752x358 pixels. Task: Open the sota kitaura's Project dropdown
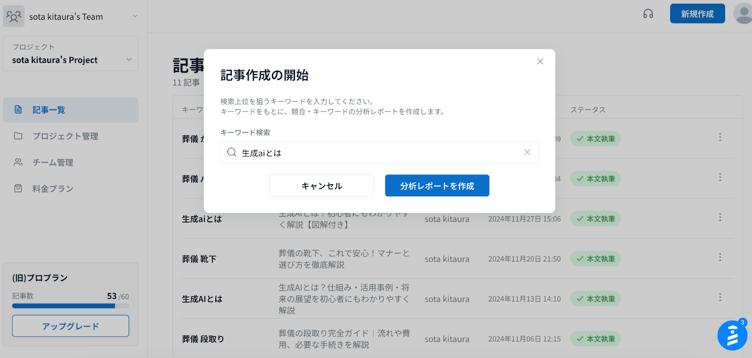[x=70, y=53]
